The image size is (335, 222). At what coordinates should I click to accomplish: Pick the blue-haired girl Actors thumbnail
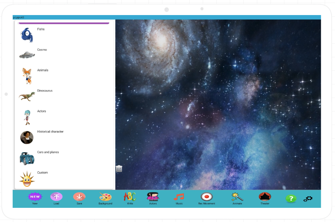(27, 117)
